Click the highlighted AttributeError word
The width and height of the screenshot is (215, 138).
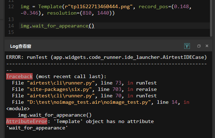click(x=27, y=121)
